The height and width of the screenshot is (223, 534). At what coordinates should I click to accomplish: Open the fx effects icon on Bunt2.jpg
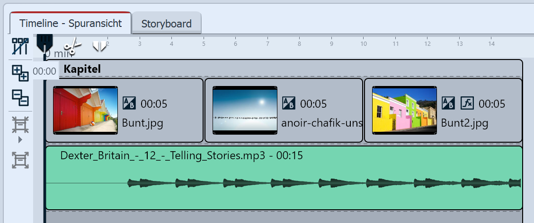pos(467,103)
